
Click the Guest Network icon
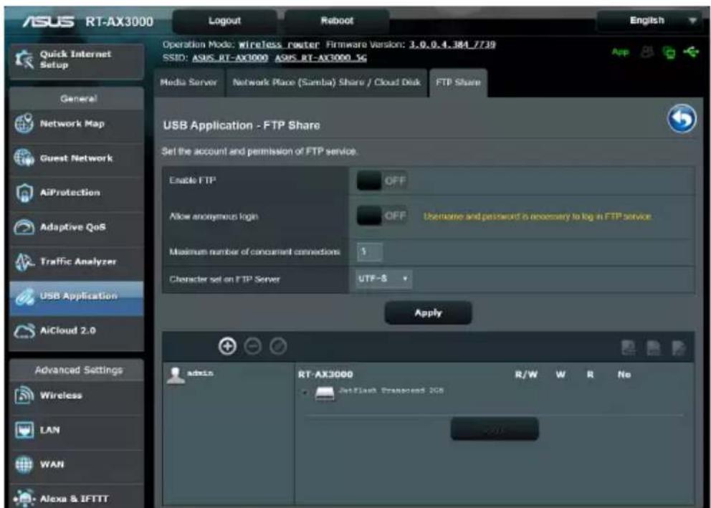(x=24, y=158)
